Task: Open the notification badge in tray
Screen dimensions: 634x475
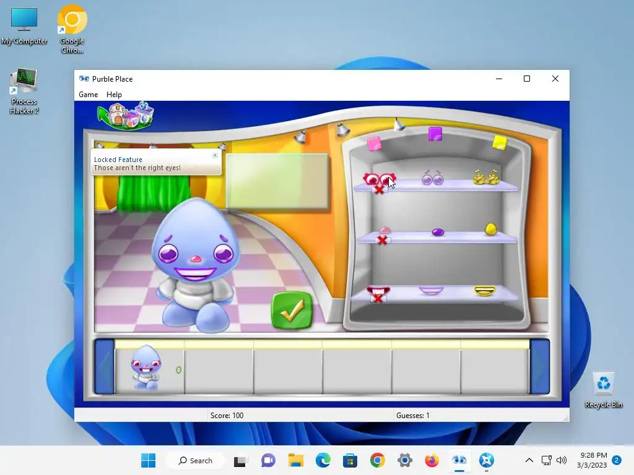Action: click(x=617, y=460)
